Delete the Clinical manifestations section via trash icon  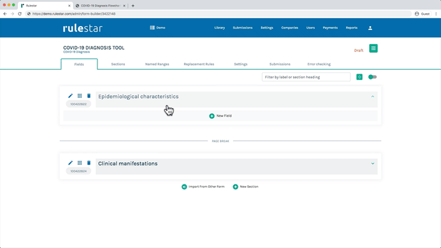(x=88, y=163)
